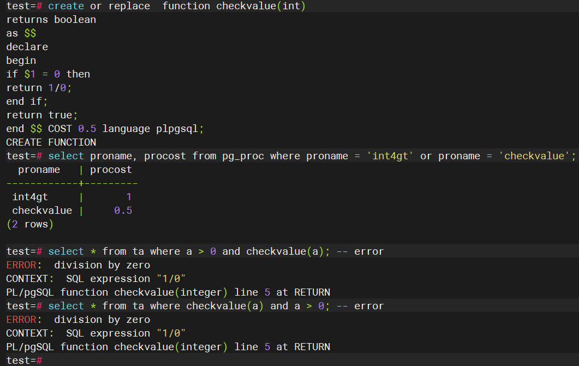The width and height of the screenshot is (579, 366).
Task: Click the 'begin' keyword line
Action: coord(21,61)
